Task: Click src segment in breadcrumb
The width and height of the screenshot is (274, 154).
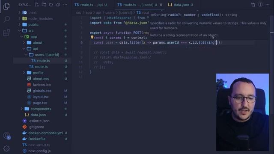Action: pyautogui.click(x=78, y=12)
